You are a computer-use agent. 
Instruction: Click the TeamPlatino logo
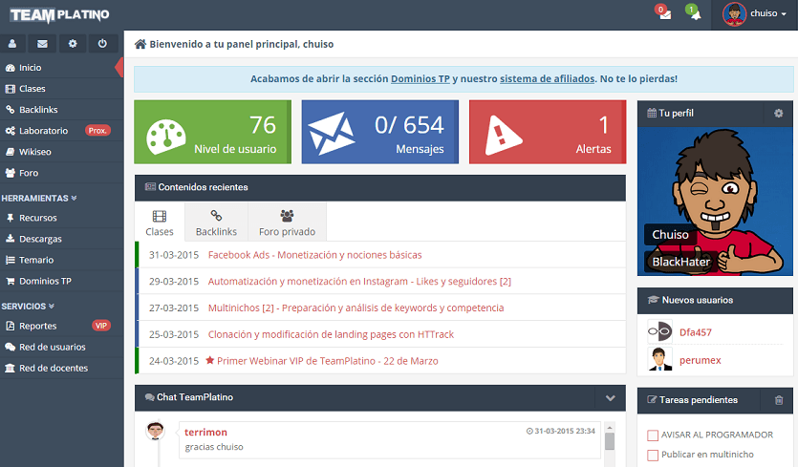pos(59,15)
